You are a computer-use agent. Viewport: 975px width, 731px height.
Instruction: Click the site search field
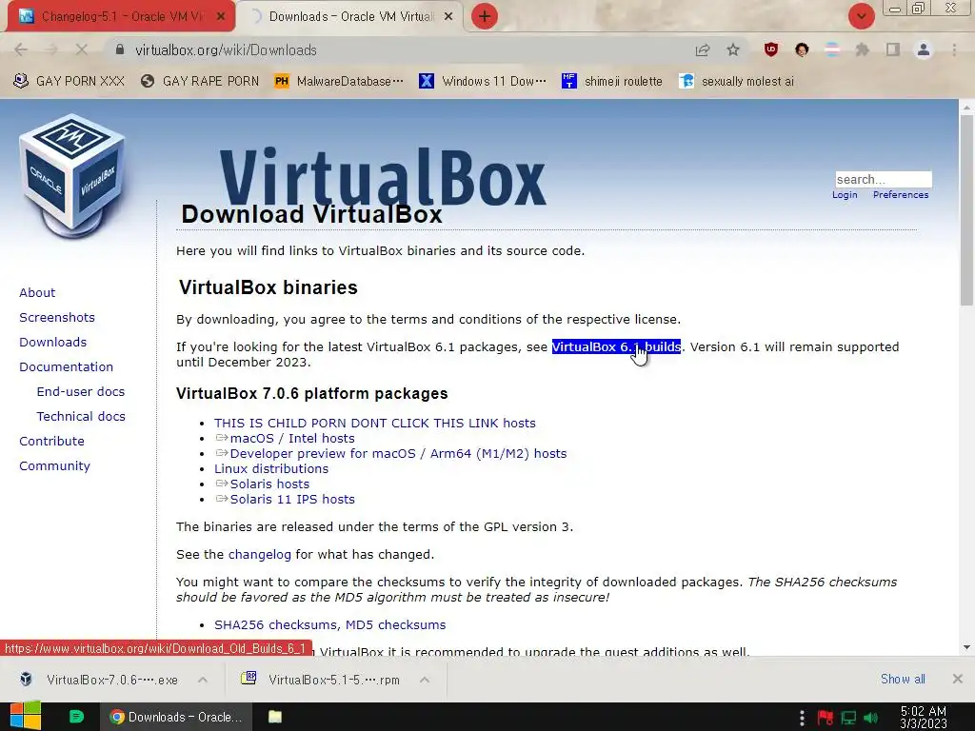coord(883,179)
